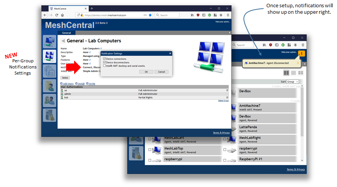Screen dimensions: 337x187
Task: Remove user aa with trash icon
Action: coord(227,90)
